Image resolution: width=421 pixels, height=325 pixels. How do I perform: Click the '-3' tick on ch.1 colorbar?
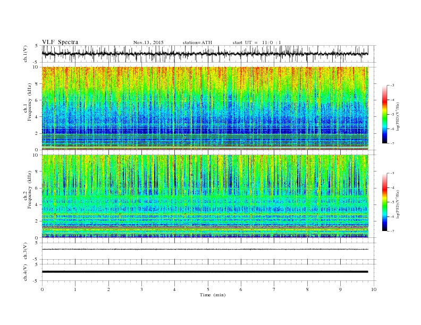(x=392, y=85)
